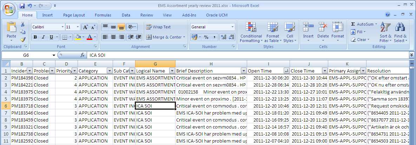
Task: Apply cell borders button
Action: [x=64, y=37]
